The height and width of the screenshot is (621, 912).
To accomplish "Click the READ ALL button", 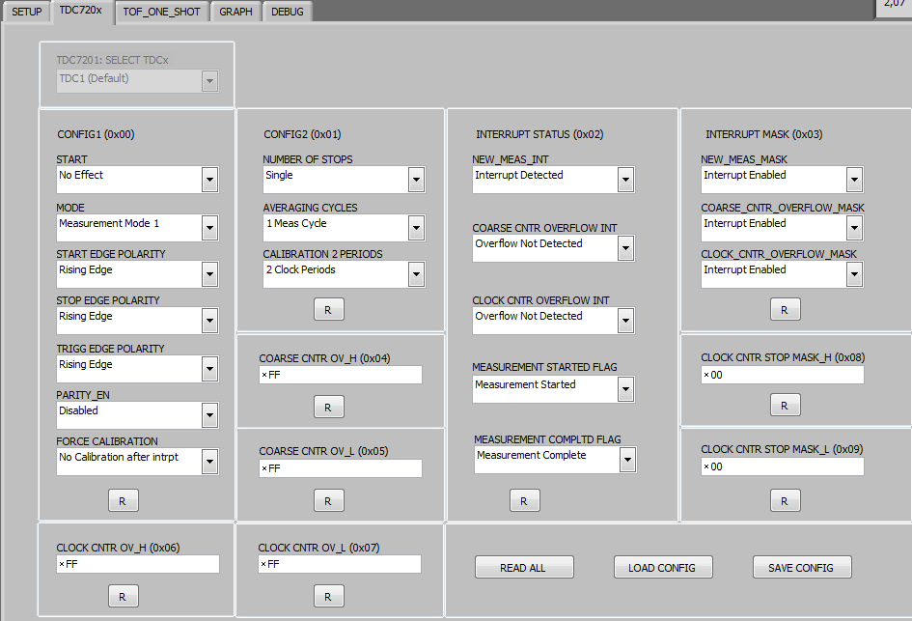I will point(524,567).
